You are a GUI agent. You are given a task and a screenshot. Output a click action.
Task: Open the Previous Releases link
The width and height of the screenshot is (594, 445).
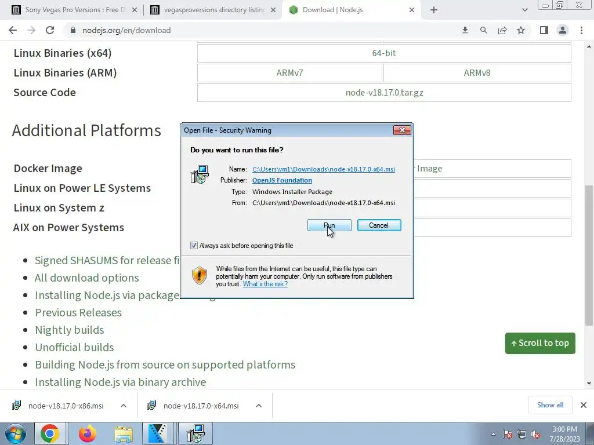[x=78, y=312]
